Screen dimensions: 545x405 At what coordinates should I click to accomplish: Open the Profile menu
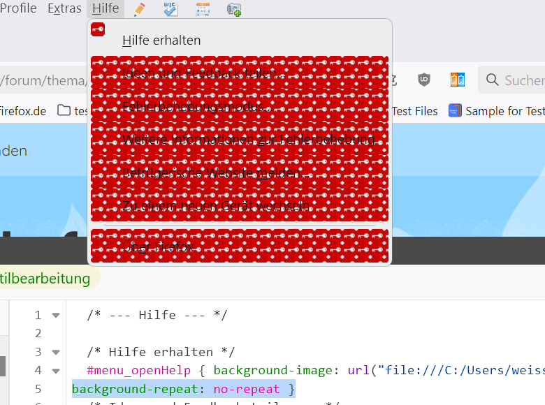[x=18, y=8]
